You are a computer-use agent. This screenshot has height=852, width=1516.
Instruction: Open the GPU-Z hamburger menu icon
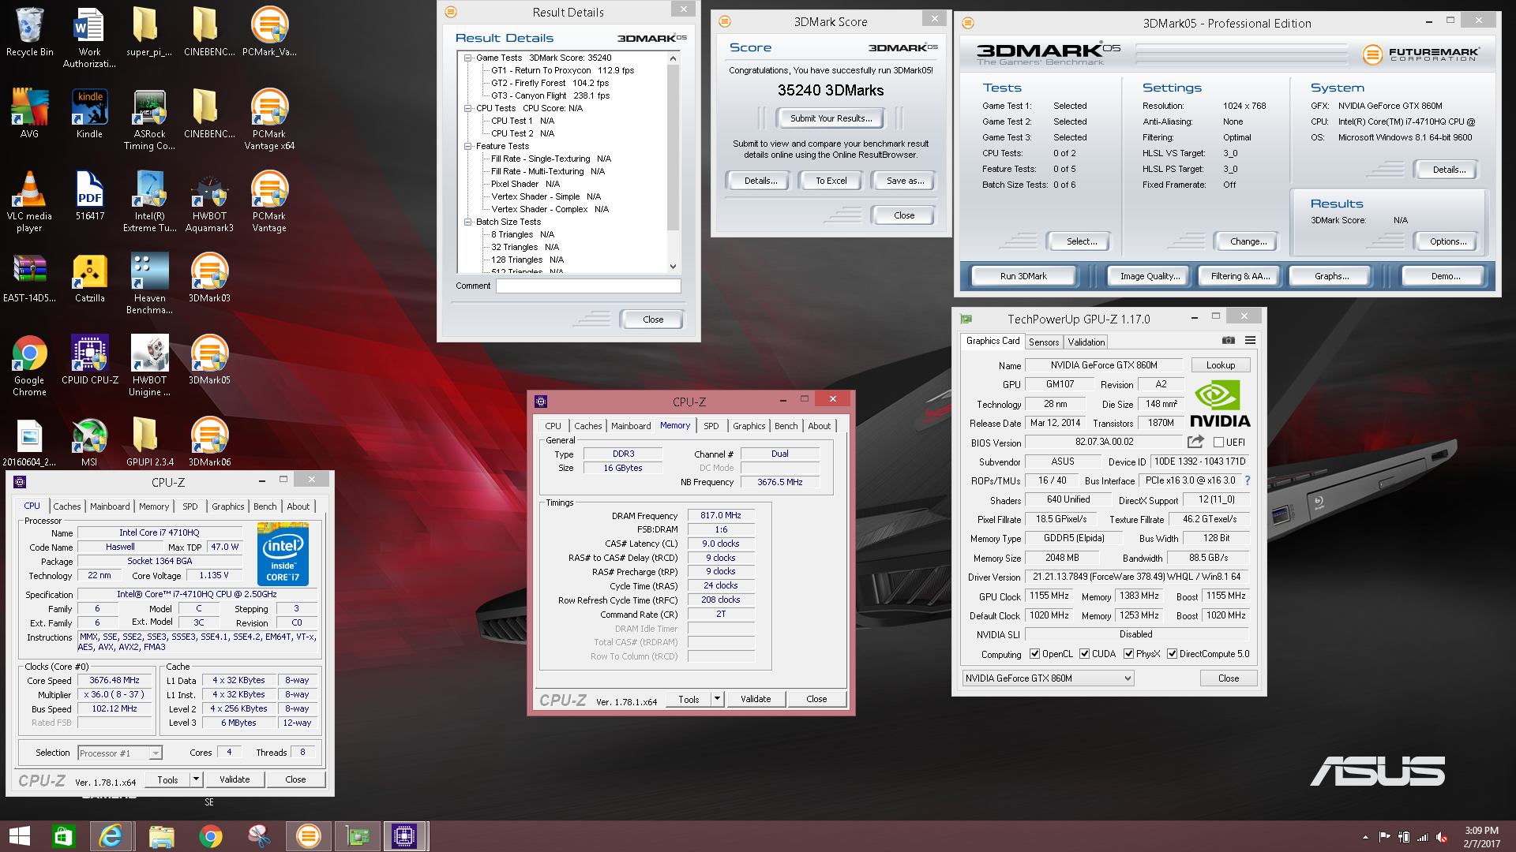tap(1250, 341)
